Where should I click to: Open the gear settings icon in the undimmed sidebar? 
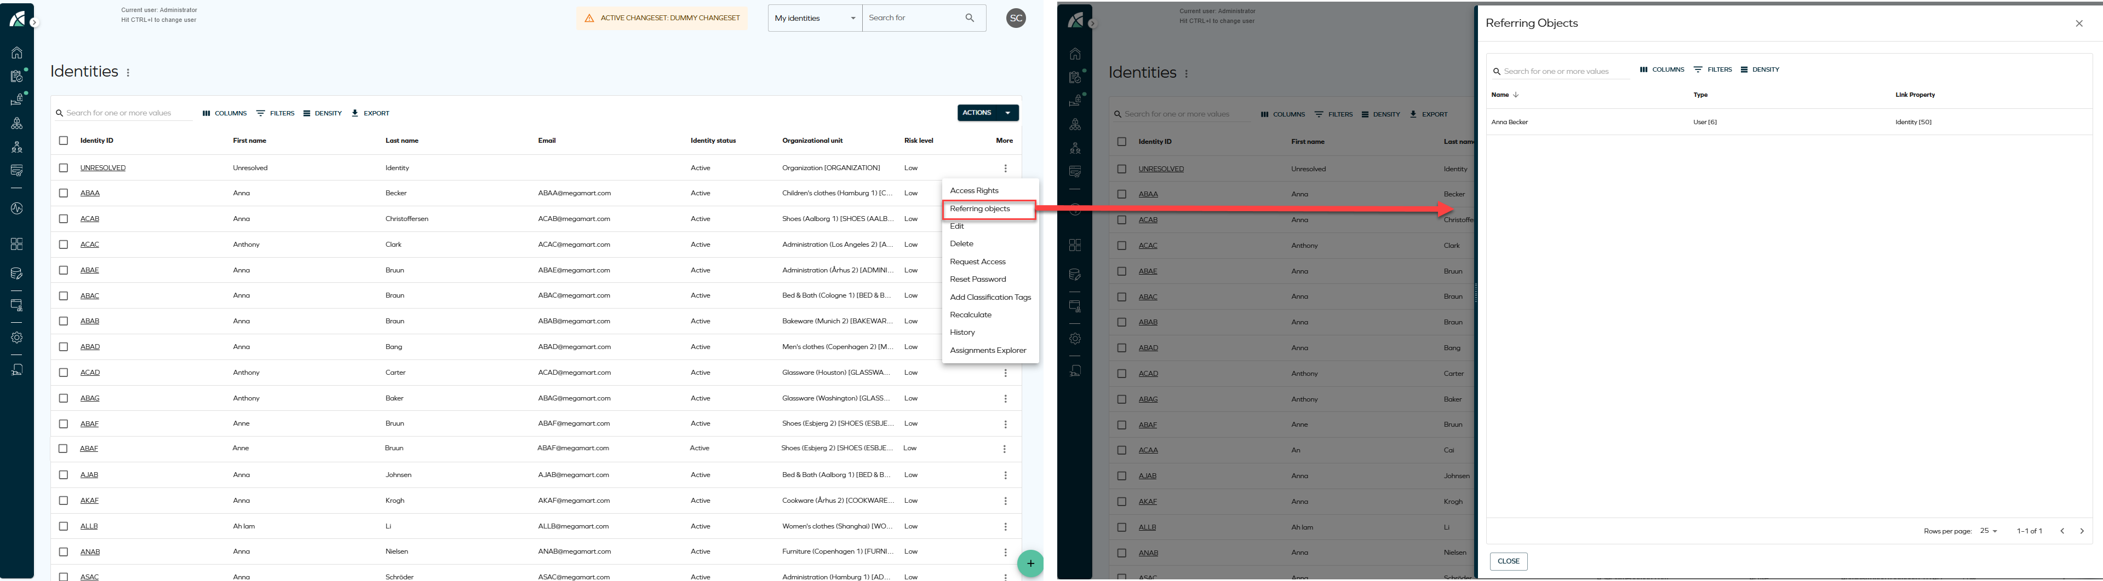coord(16,338)
